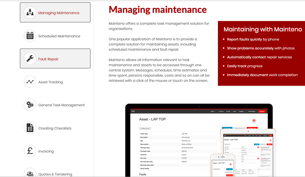Click the Invoicing pound sign icon
The image size is (305, 177).
[30, 151]
